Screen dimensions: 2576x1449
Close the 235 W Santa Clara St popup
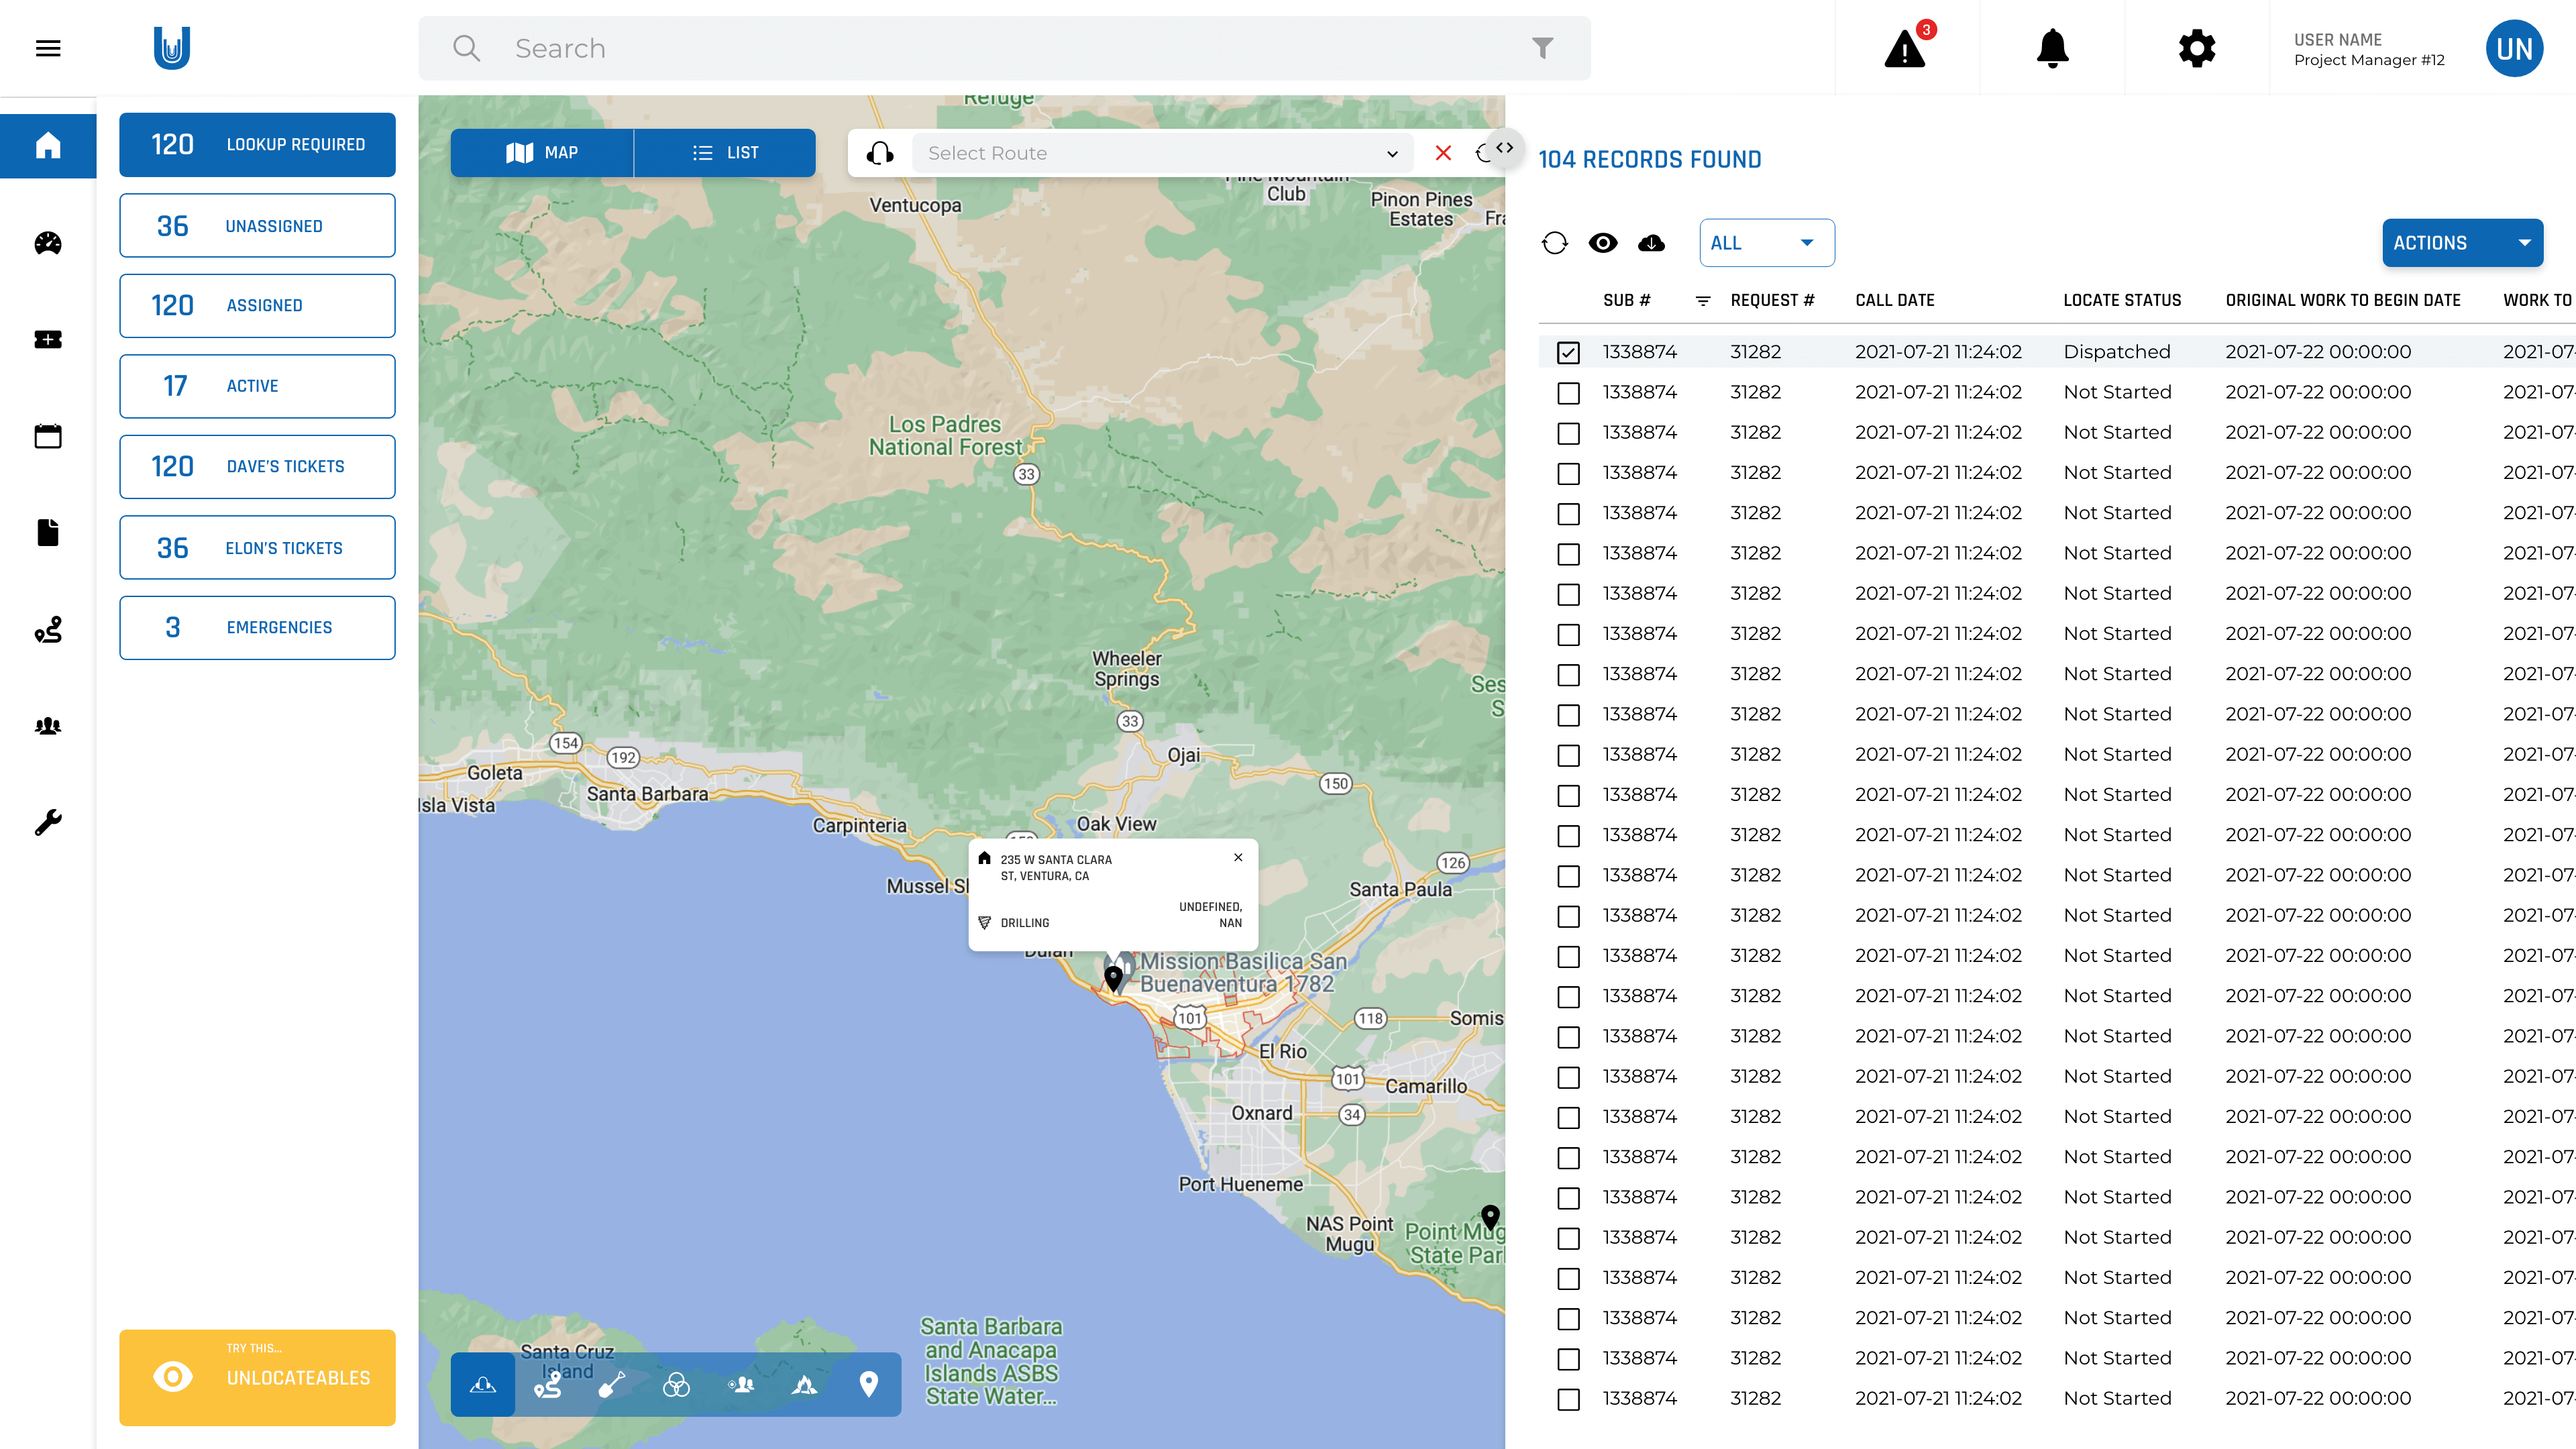click(x=1238, y=857)
